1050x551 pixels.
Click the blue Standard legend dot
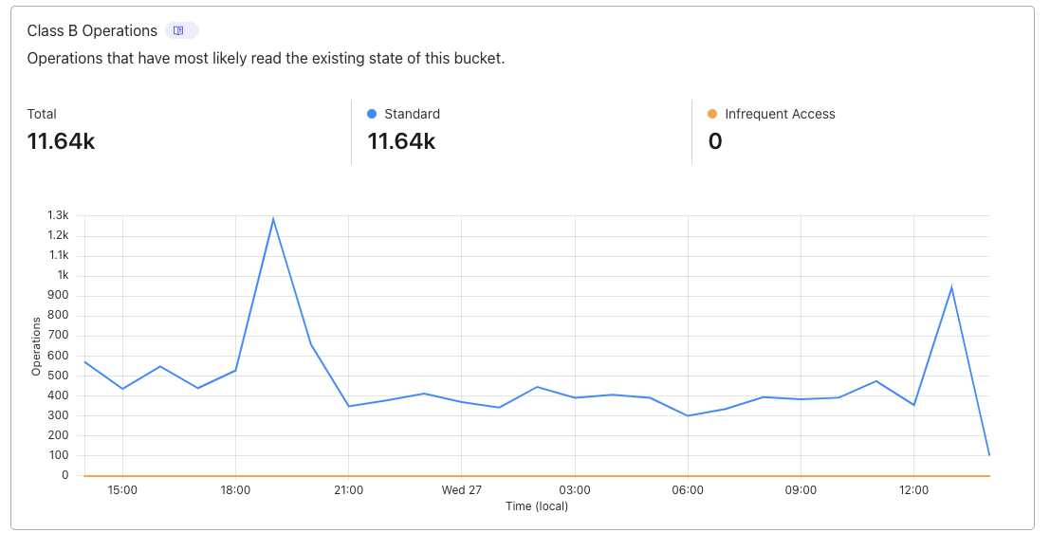click(372, 114)
